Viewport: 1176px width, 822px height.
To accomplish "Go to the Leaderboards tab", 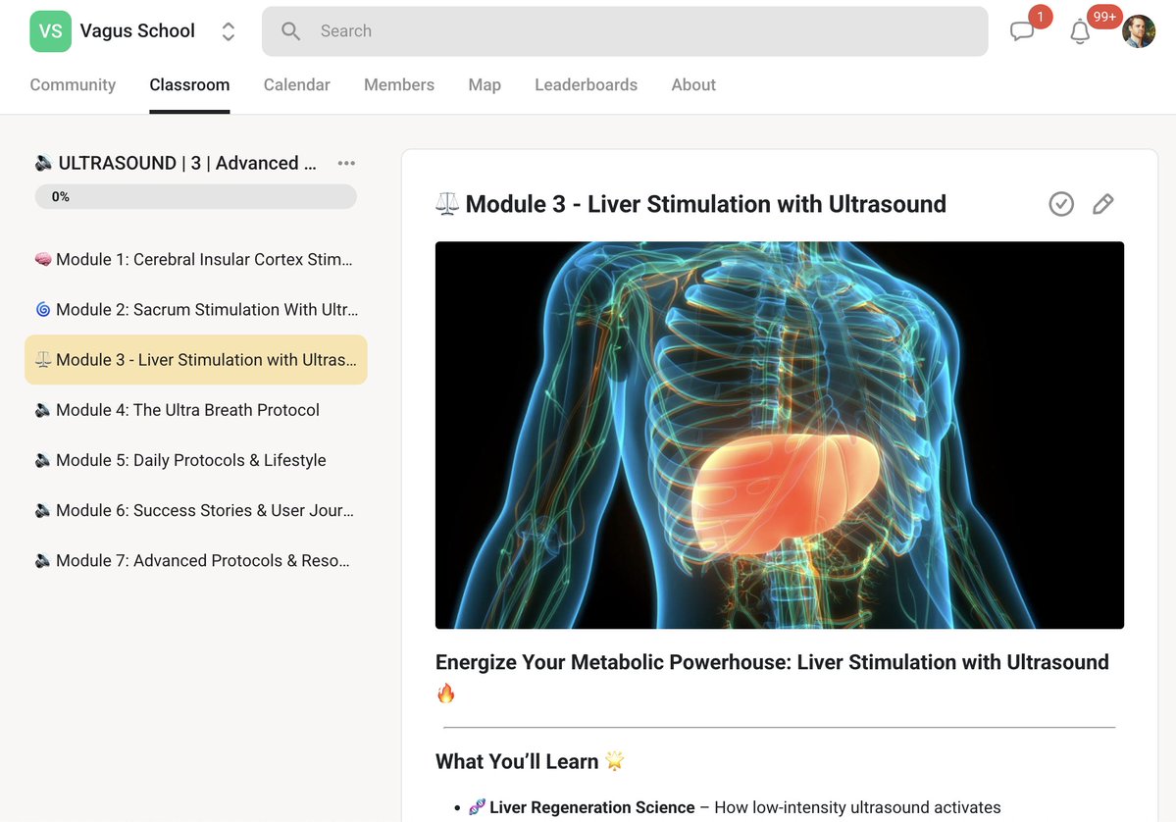I will pyautogui.click(x=586, y=85).
